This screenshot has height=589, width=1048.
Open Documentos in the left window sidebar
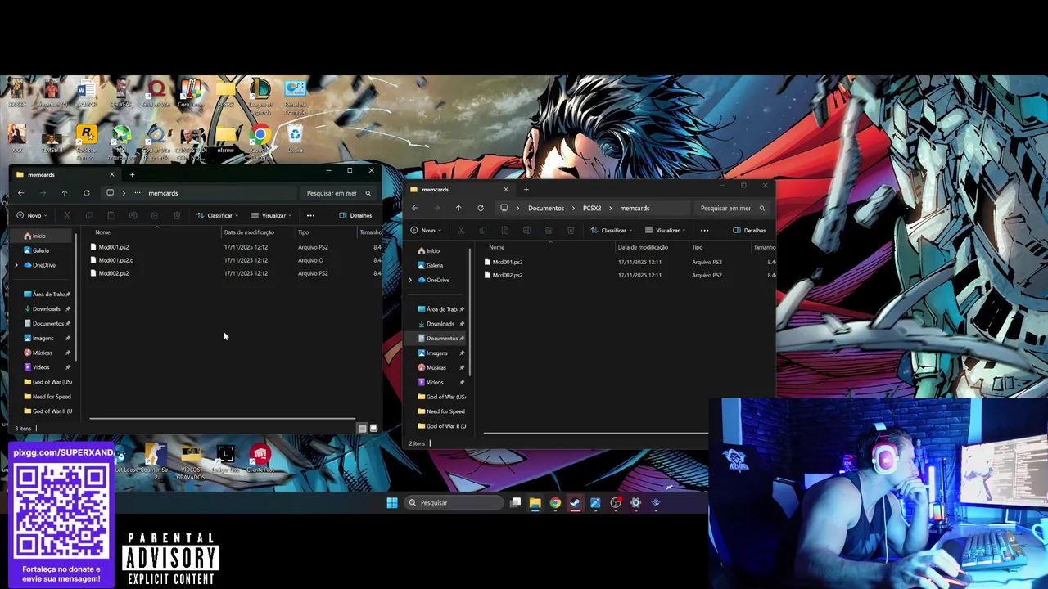(46, 323)
